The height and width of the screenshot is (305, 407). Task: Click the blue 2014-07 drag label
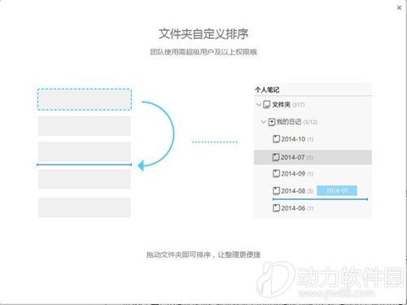[337, 190]
